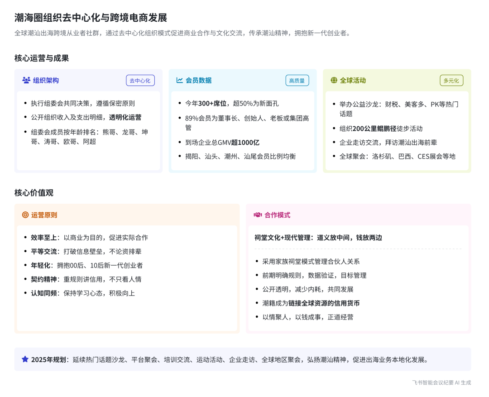Click the bullet 到场企业总GMV超1000亿
The width and height of the screenshot is (489, 397).
click(x=222, y=143)
